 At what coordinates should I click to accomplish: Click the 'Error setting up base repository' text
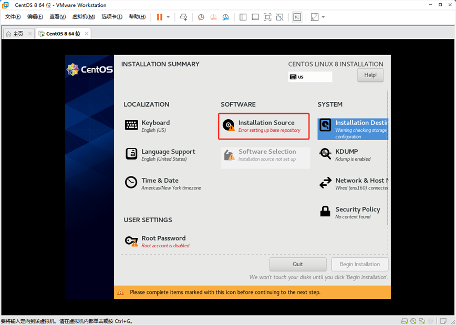[270, 130]
